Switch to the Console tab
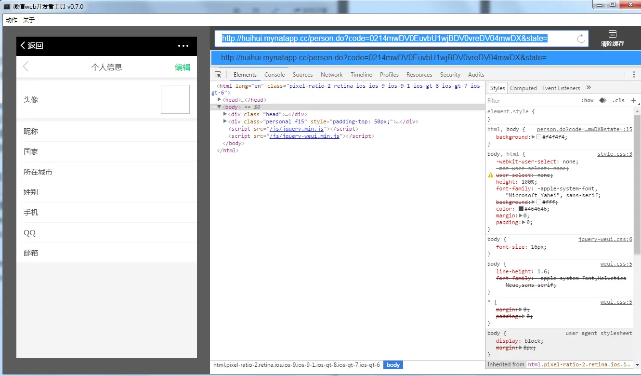The height and width of the screenshot is (376, 641). coord(275,75)
